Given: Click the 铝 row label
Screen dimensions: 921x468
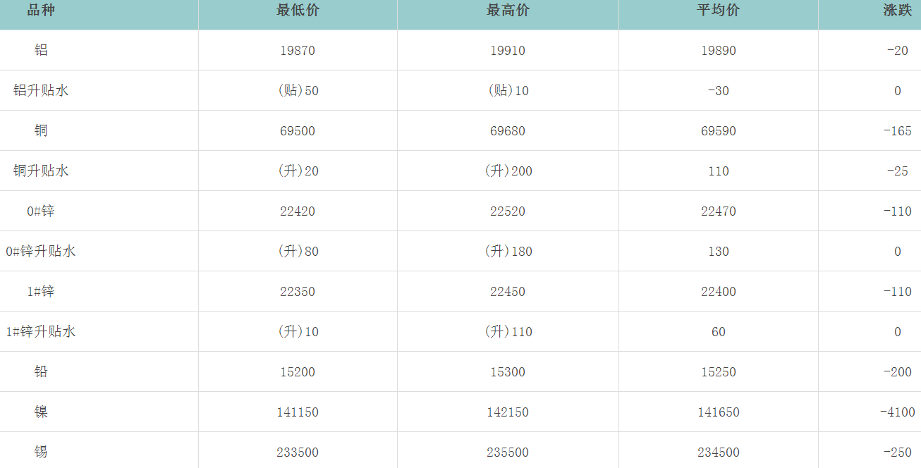Looking at the screenshot, I should coord(41,51).
